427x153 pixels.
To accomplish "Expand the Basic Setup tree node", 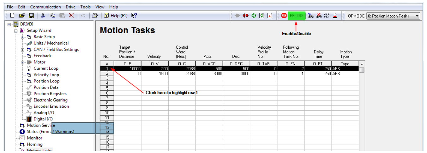I will 22,37.
